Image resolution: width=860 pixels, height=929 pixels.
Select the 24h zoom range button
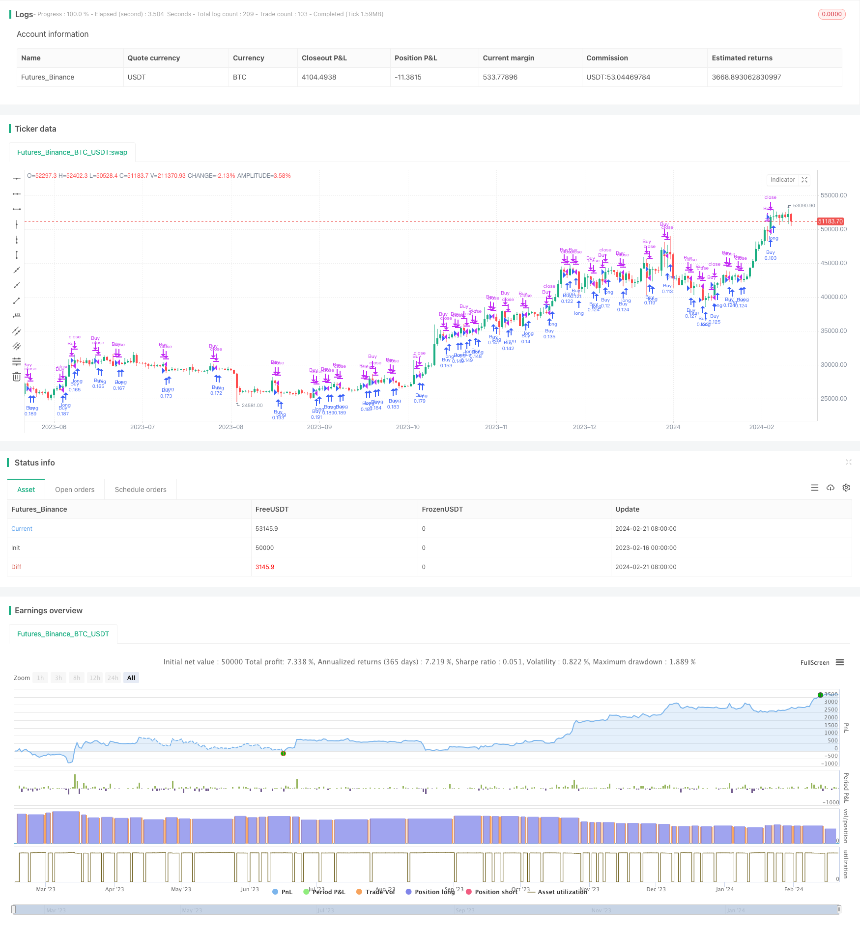coord(113,678)
